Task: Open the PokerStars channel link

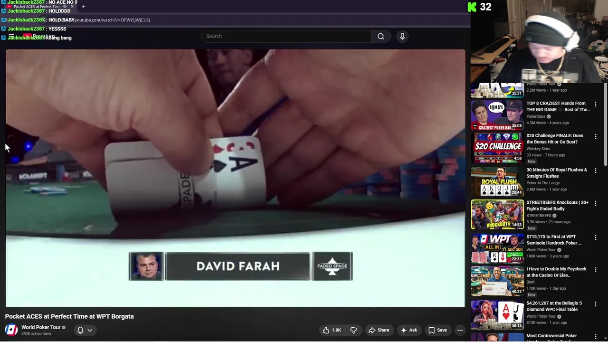Action: click(536, 116)
